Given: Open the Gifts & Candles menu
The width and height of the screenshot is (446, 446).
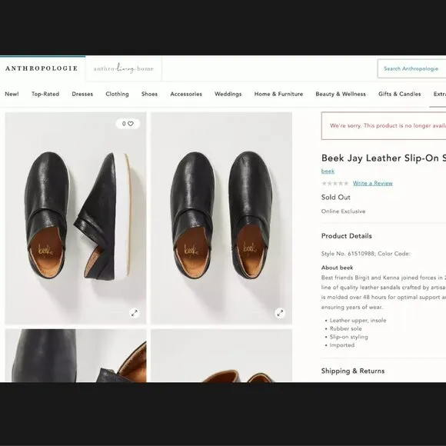Looking at the screenshot, I should click(399, 94).
